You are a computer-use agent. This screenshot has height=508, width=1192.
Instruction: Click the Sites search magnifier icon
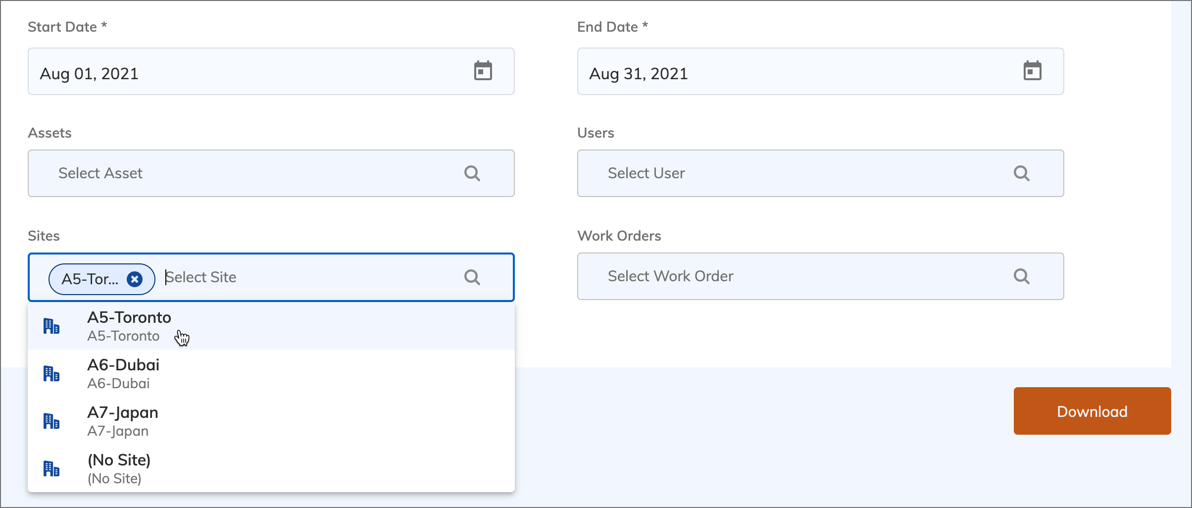[x=472, y=277]
